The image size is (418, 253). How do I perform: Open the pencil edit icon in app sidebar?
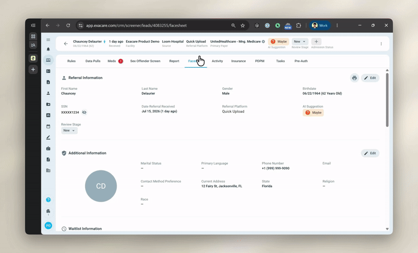48,137
